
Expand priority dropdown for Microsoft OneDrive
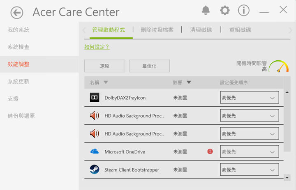tap(249, 152)
